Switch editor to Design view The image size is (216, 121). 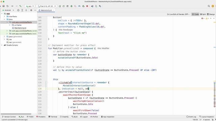point(211,14)
